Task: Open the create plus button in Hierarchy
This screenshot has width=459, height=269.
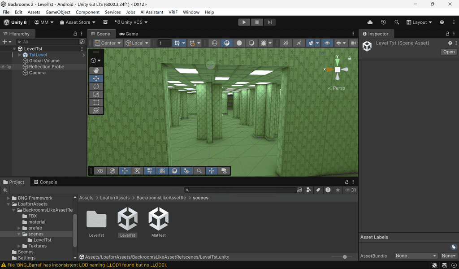Action: (x=6, y=42)
